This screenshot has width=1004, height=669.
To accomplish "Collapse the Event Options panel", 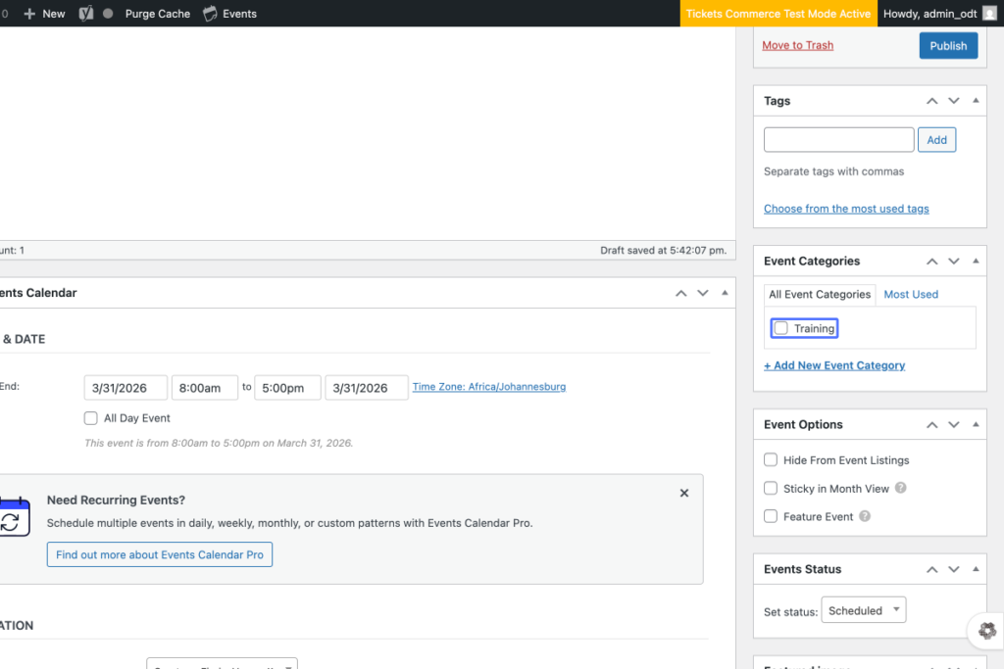I will [976, 424].
